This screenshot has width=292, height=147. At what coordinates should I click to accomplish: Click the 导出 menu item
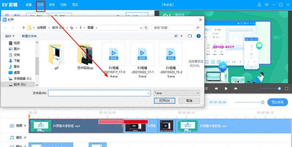pos(75,5)
